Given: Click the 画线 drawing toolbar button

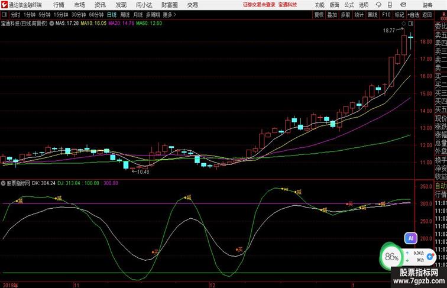Looking at the screenshot, I should pos(372,15).
